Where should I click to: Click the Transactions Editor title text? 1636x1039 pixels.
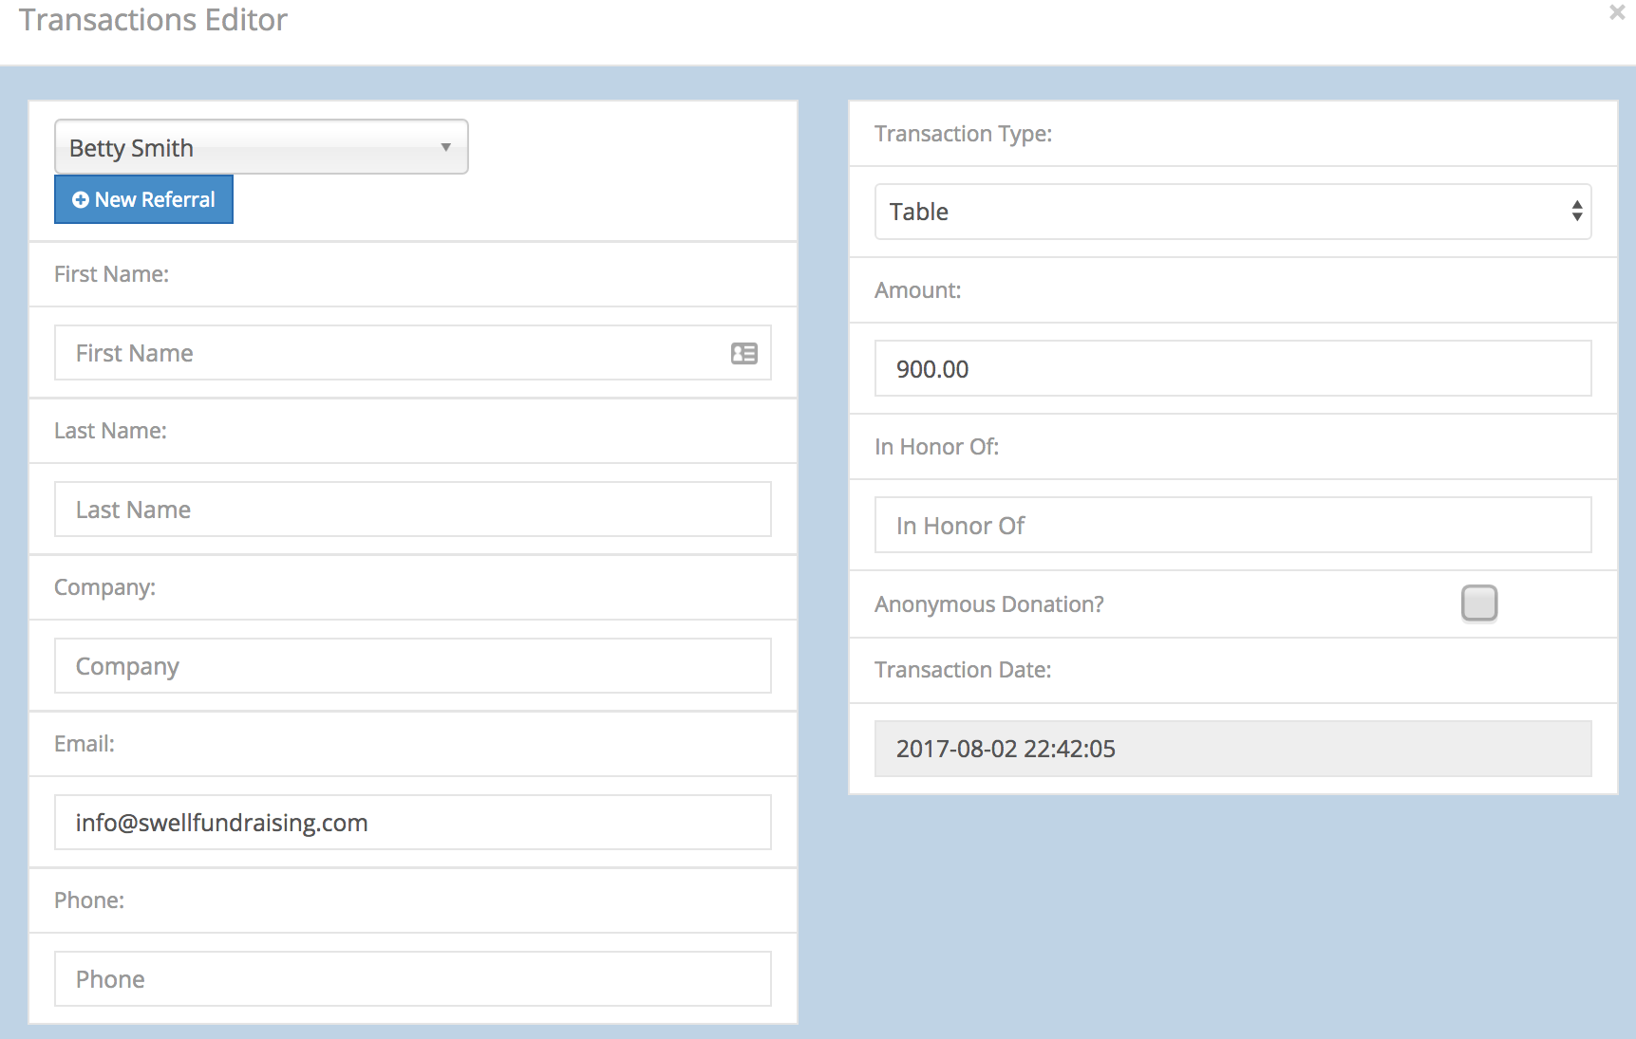point(153,20)
